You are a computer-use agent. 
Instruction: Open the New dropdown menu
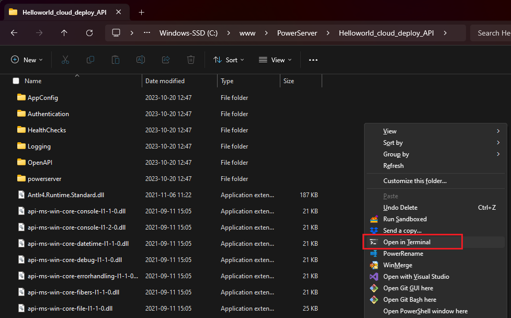(x=27, y=60)
